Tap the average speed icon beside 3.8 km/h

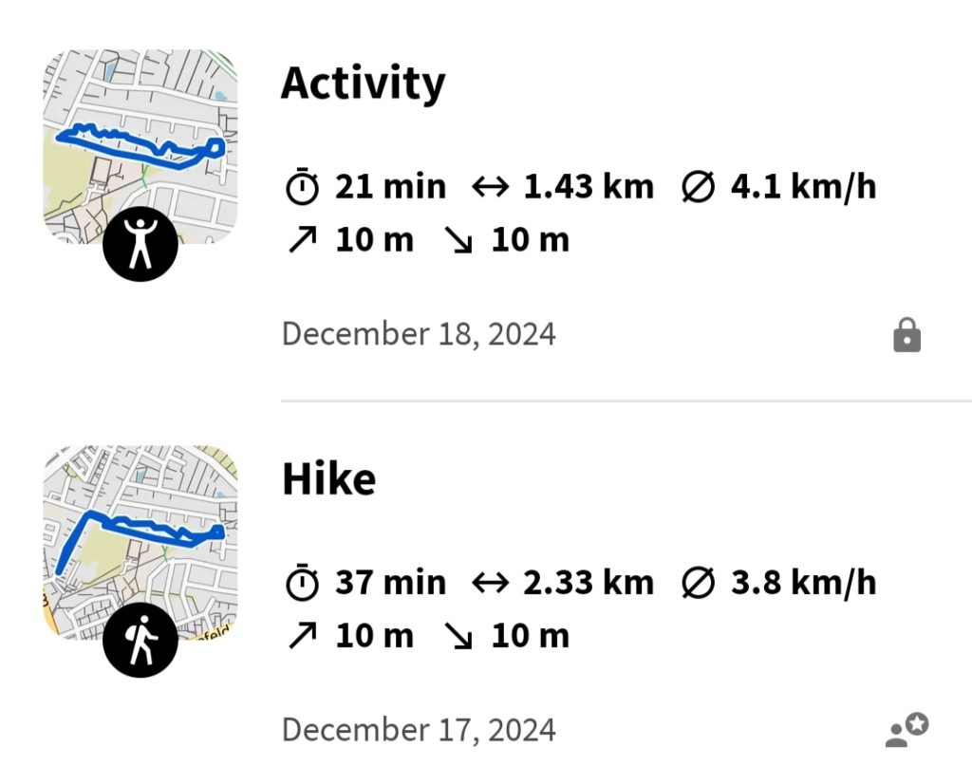pos(698,583)
